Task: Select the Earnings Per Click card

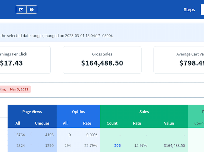Action: click(x=25, y=60)
